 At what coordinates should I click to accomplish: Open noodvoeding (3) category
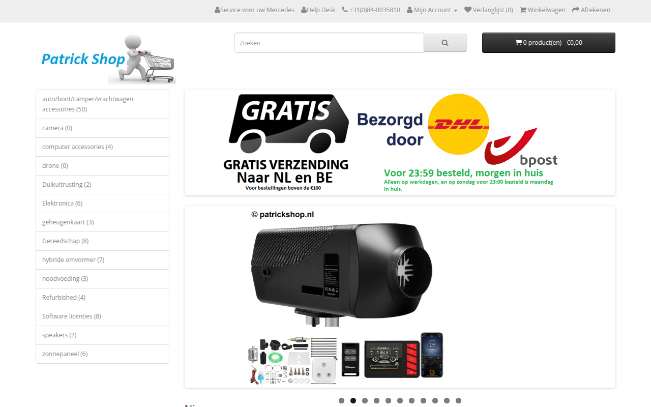102,279
